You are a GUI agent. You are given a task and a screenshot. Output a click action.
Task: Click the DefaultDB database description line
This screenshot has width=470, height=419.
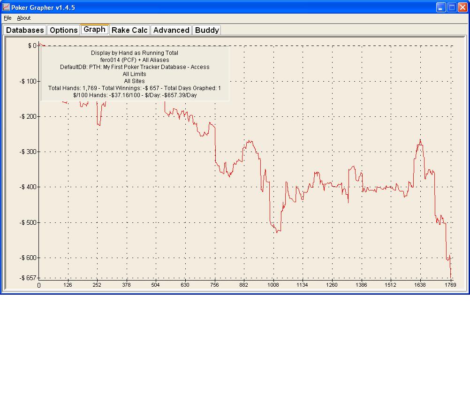pyautogui.click(x=135, y=67)
